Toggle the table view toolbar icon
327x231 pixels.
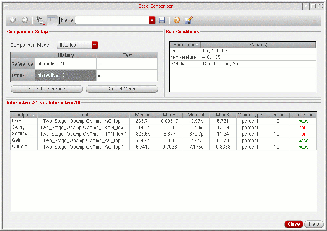coord(52,20)
